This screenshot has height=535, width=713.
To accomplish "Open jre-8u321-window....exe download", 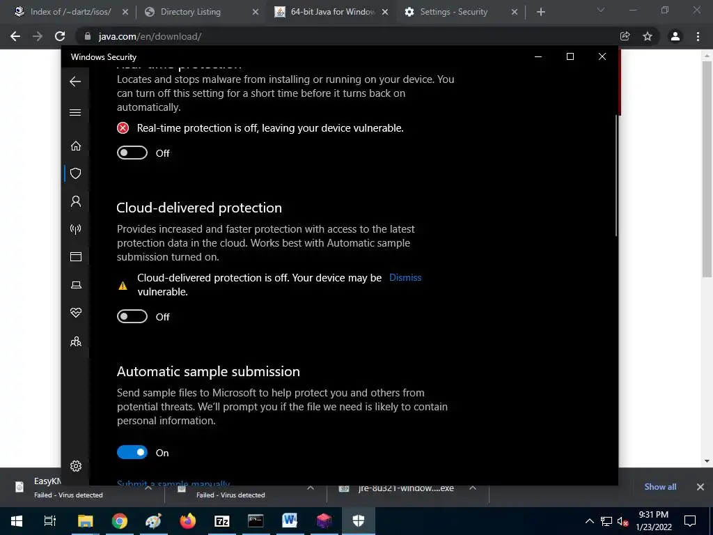I will [x=406, y=488].
